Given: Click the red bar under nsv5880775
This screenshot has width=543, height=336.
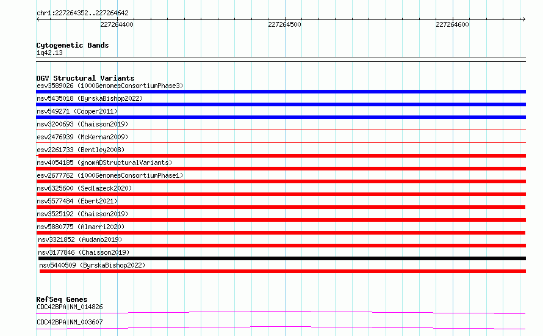Looking at the screenshot, I should click(x=281, y=233).
